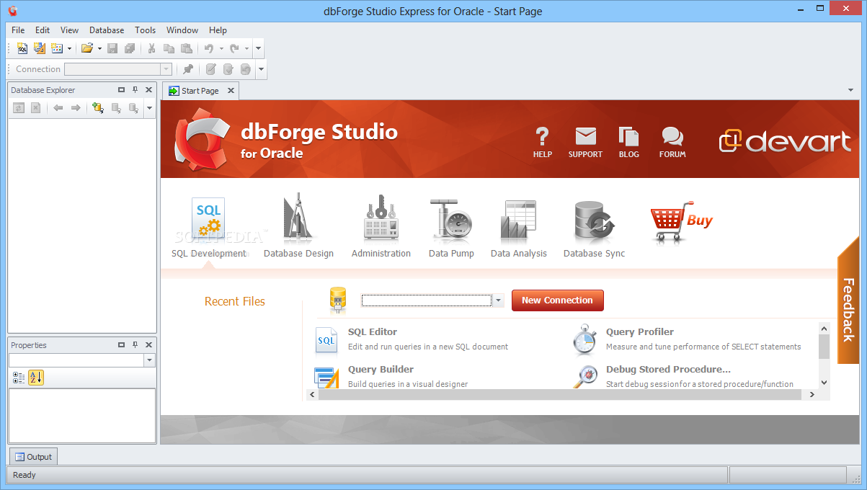Click the Paste clipboard icon
The image size is (867, 490).
(187, 49)
